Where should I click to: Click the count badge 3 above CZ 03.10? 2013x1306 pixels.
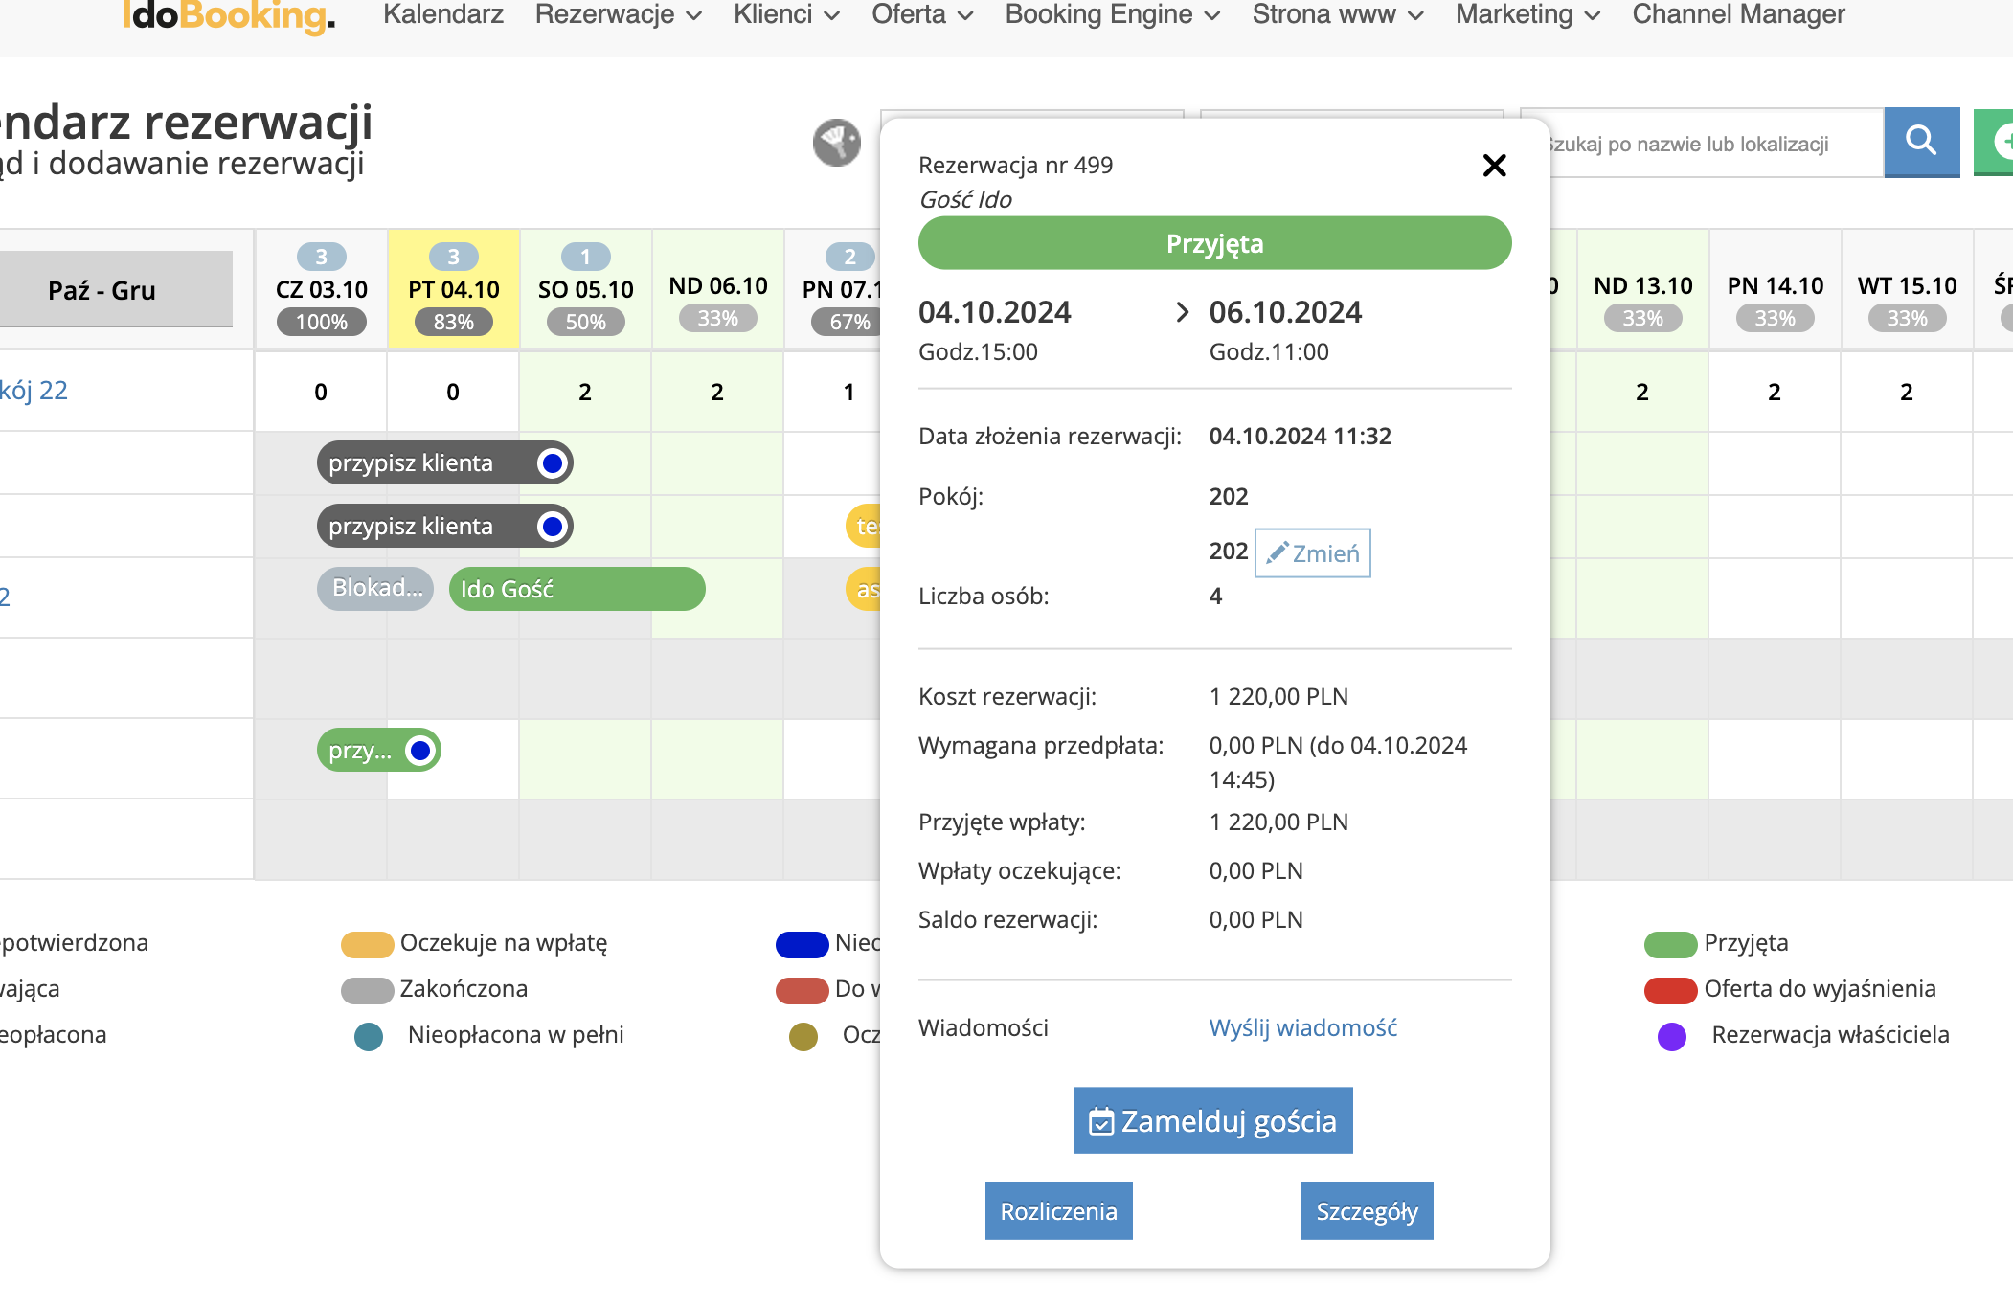(x=322, y=257)
